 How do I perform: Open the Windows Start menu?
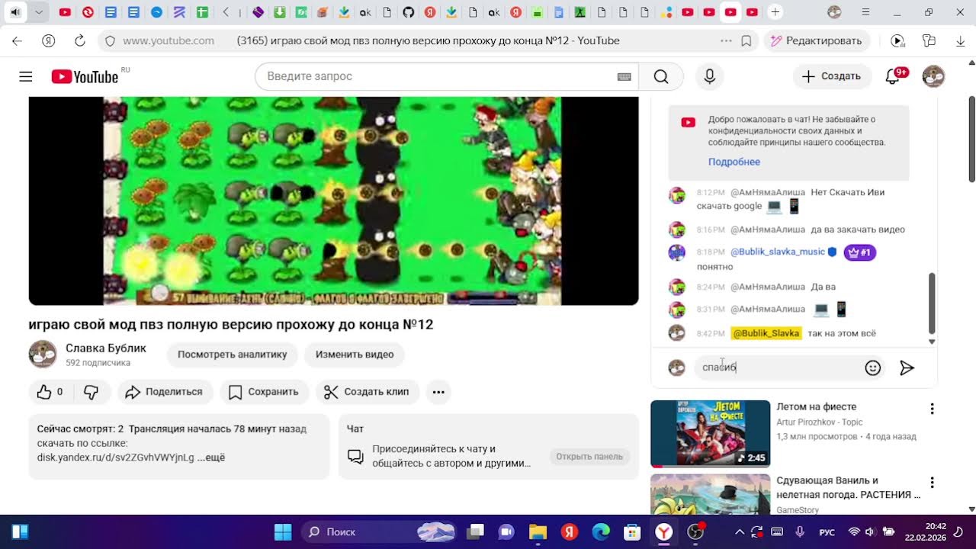(x=283, y=531)
